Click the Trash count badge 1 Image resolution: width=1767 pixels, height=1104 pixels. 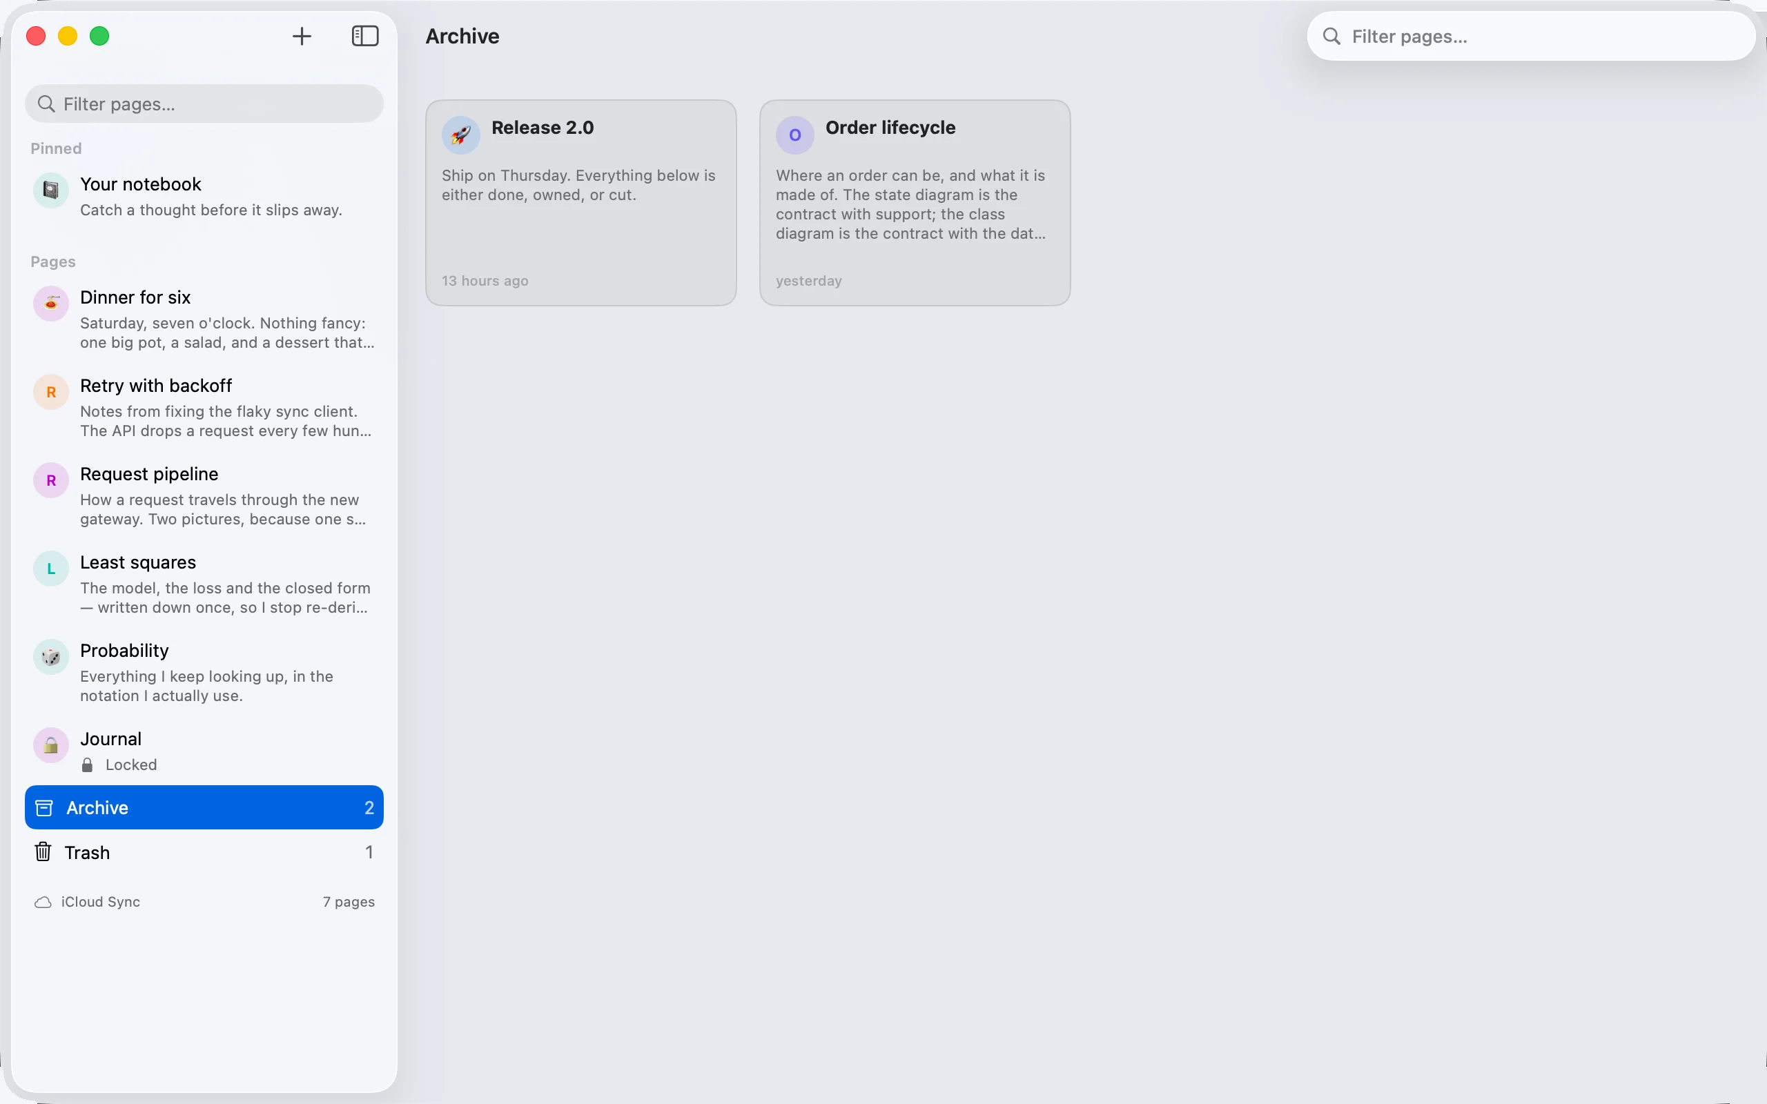coord(369,852)
